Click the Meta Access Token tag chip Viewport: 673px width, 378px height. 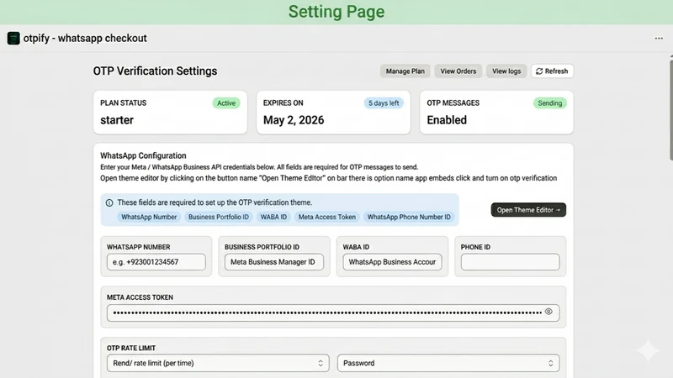coord(327,217)
